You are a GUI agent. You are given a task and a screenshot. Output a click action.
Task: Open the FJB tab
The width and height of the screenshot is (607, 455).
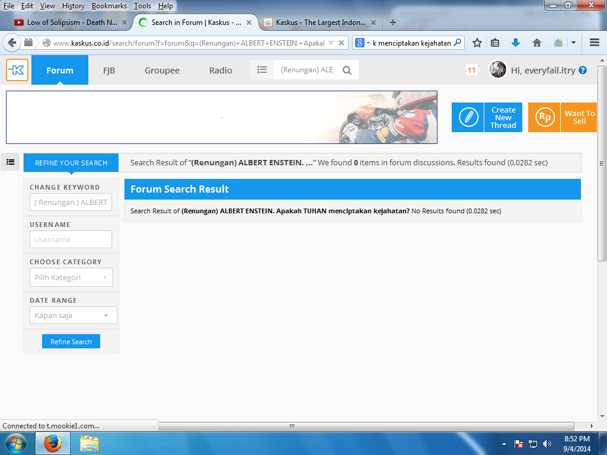click(109, 71)
